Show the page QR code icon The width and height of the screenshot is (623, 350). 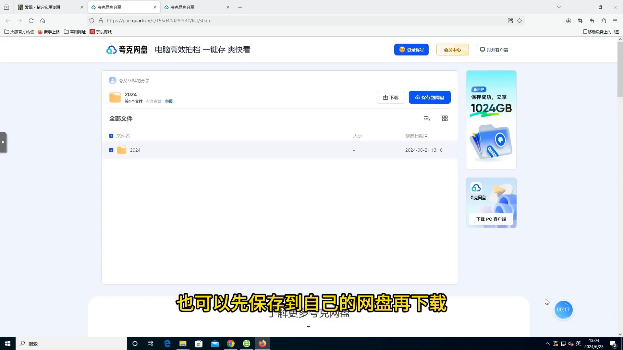510,21
